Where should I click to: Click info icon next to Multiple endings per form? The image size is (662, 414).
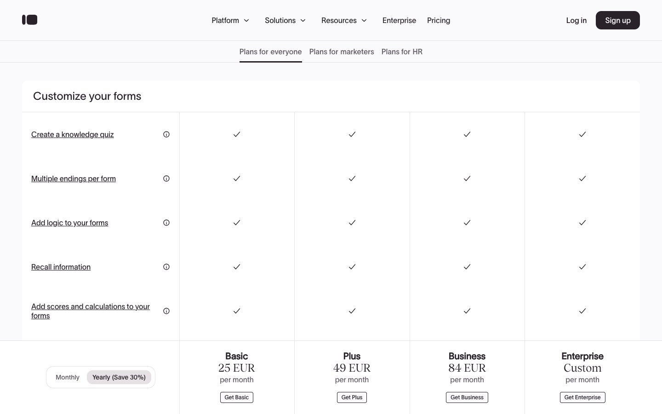pos(166,178)
